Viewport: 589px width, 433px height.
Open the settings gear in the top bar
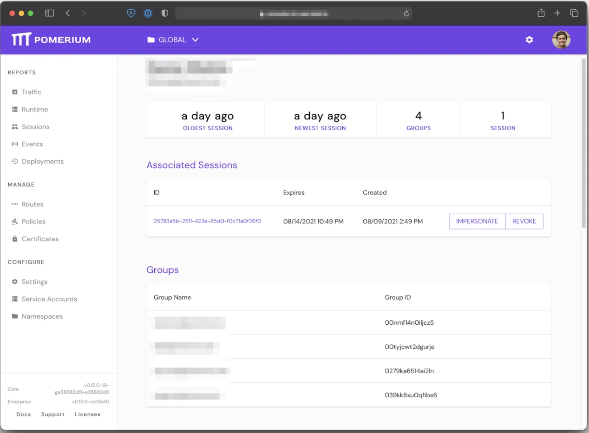tap(530, 39)
